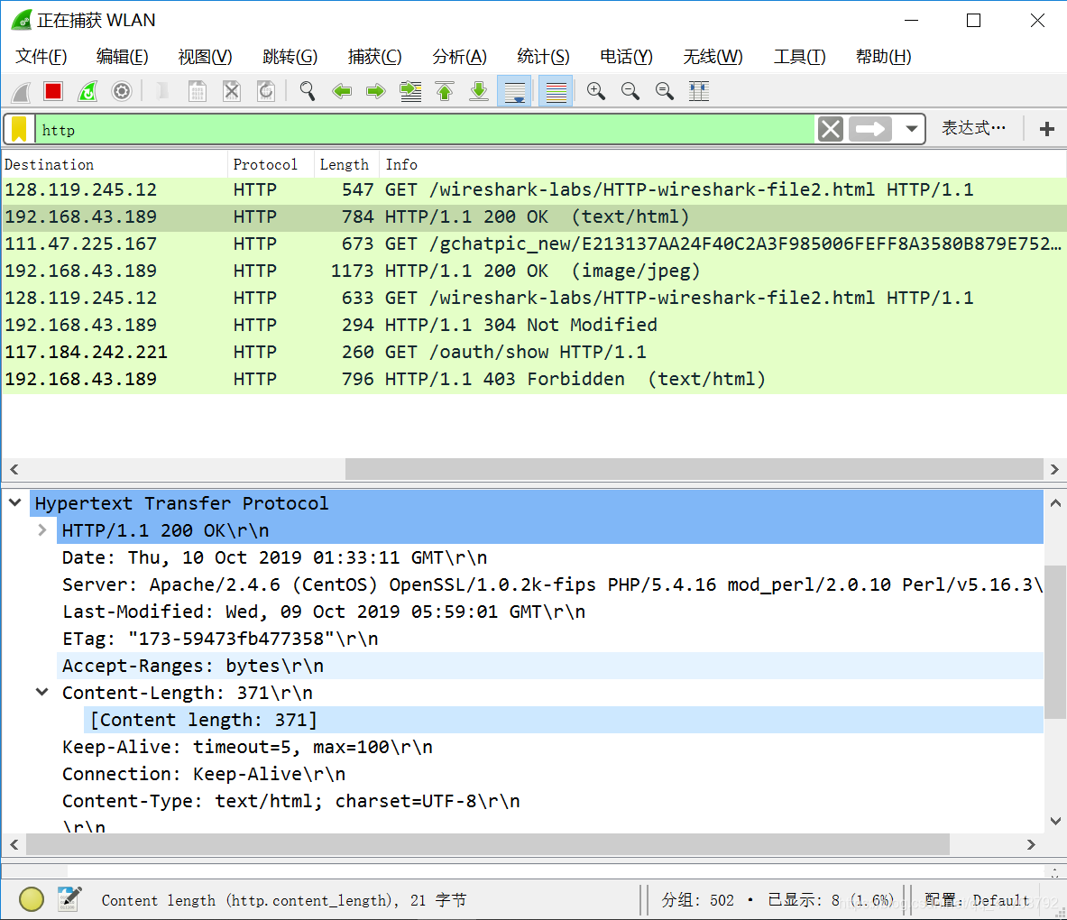1067x920 pixels.
Task: Click go to specified packet icon
Action: point(410,91)
